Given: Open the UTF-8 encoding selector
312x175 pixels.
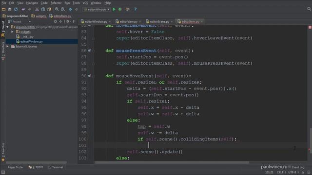Looking at the screenshot, I should coord(293,173).
